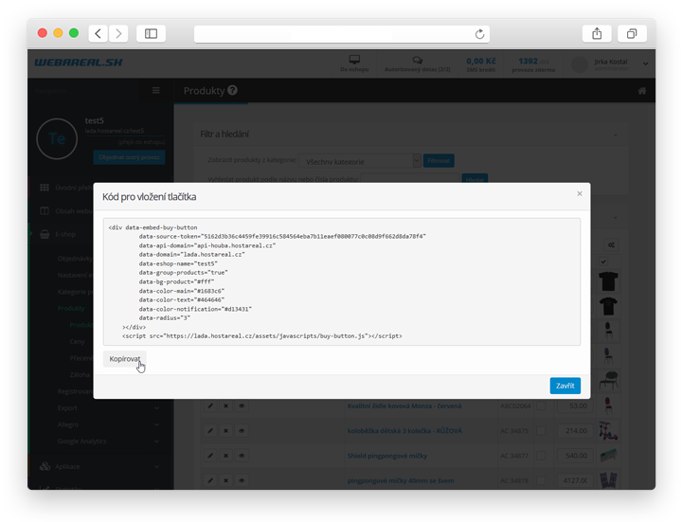Select the Produkty item in the sidebar
This screenshot has width=682, height=522.
pyautogui.click(x=71, y=309)
